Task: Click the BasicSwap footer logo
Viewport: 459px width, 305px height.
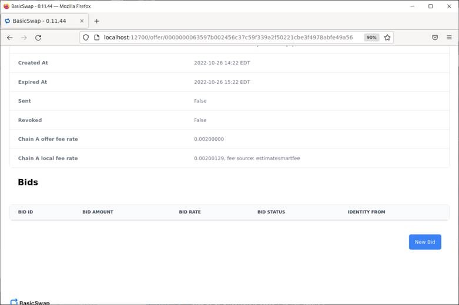Action: [x=30, y=303]
